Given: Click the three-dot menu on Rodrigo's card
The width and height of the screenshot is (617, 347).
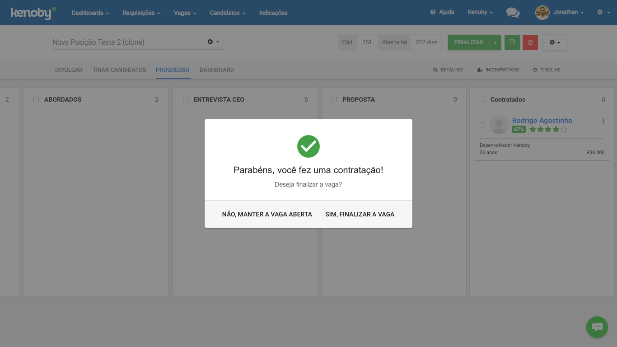Looking at the screenshot, I should (603, 121).
